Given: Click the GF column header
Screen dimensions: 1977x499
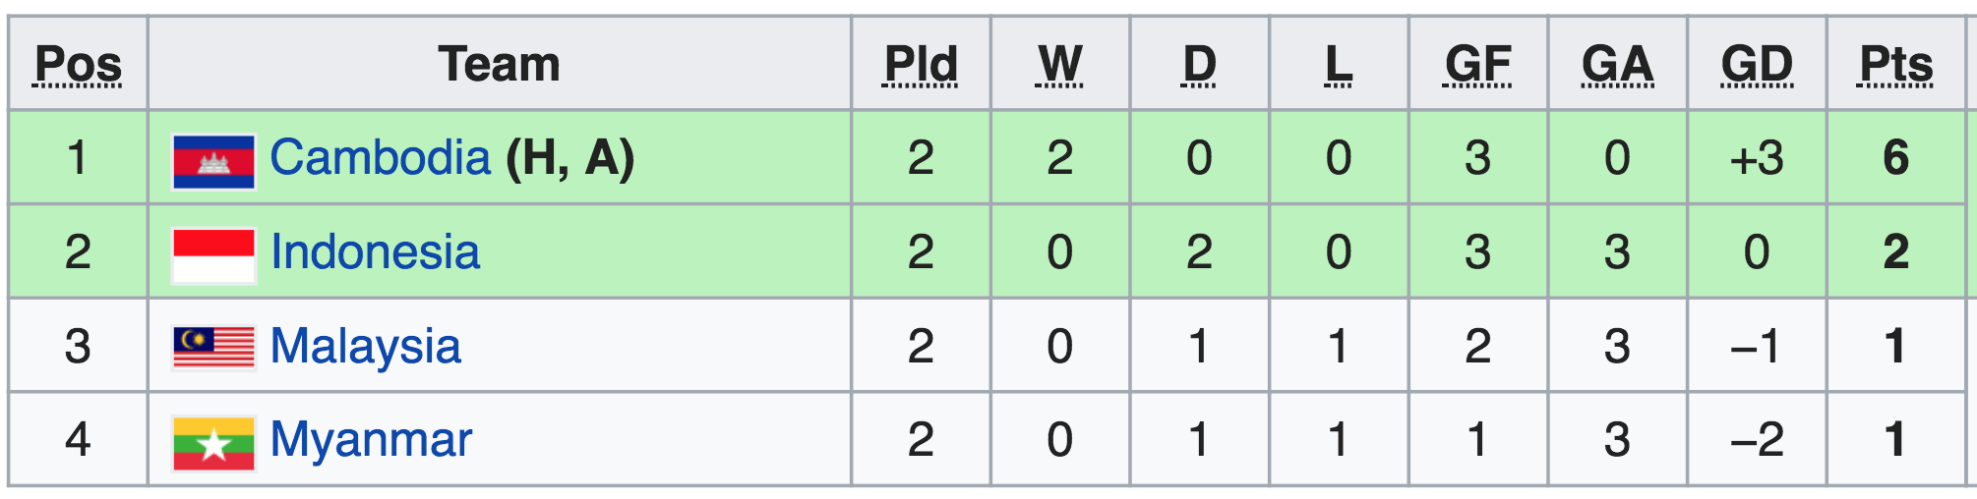Looking at the screenshot, I should [1477, 65].
